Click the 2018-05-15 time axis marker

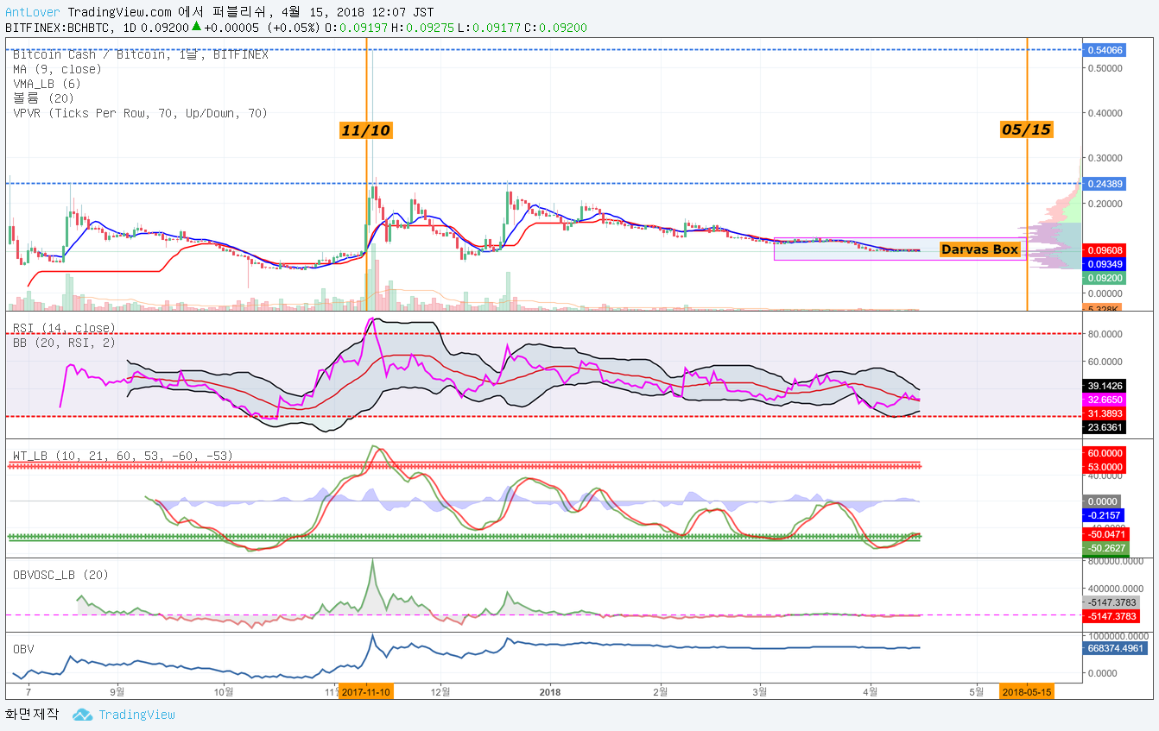(x=1026, y=692)
